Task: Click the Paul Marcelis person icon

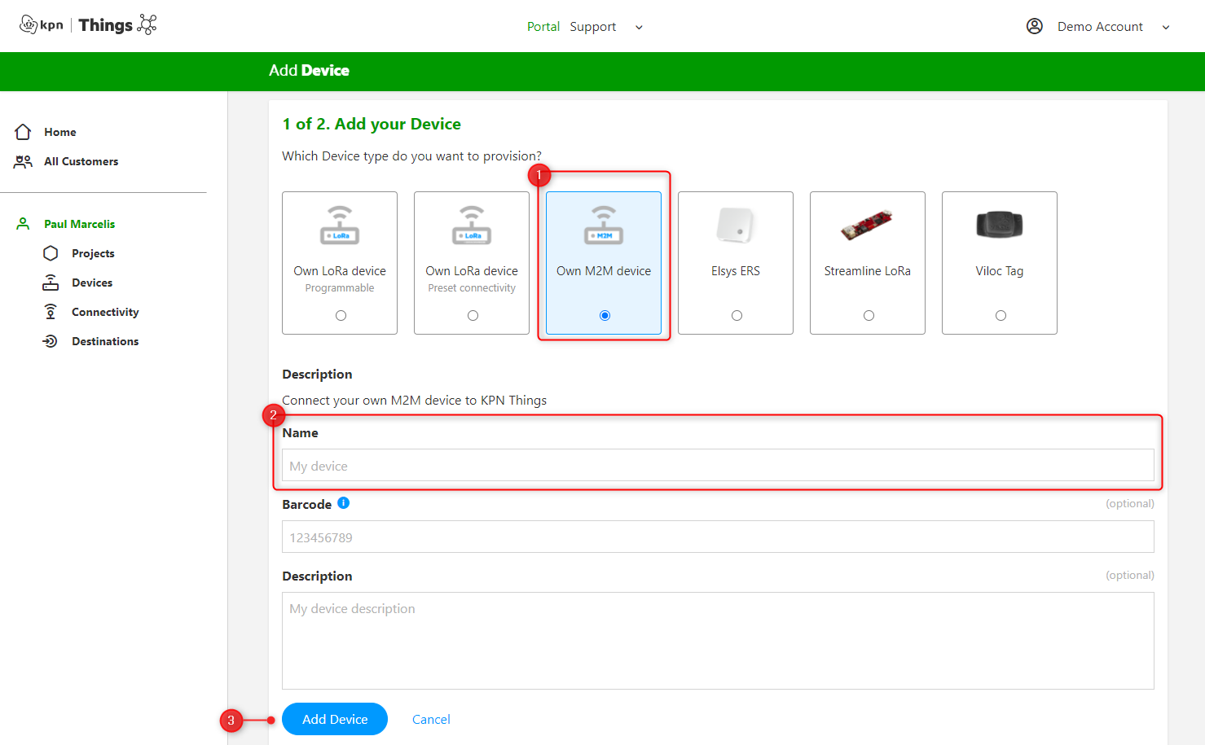Action: click(x=23, y=224)
